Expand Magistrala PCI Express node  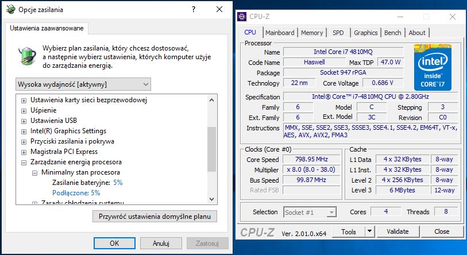point(24,152)
